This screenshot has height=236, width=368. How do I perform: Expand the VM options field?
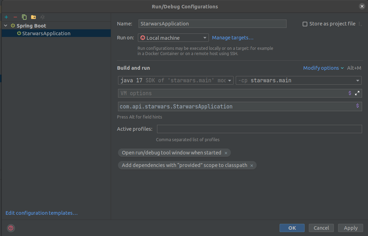pyautogui.click(x=357, y=93)
